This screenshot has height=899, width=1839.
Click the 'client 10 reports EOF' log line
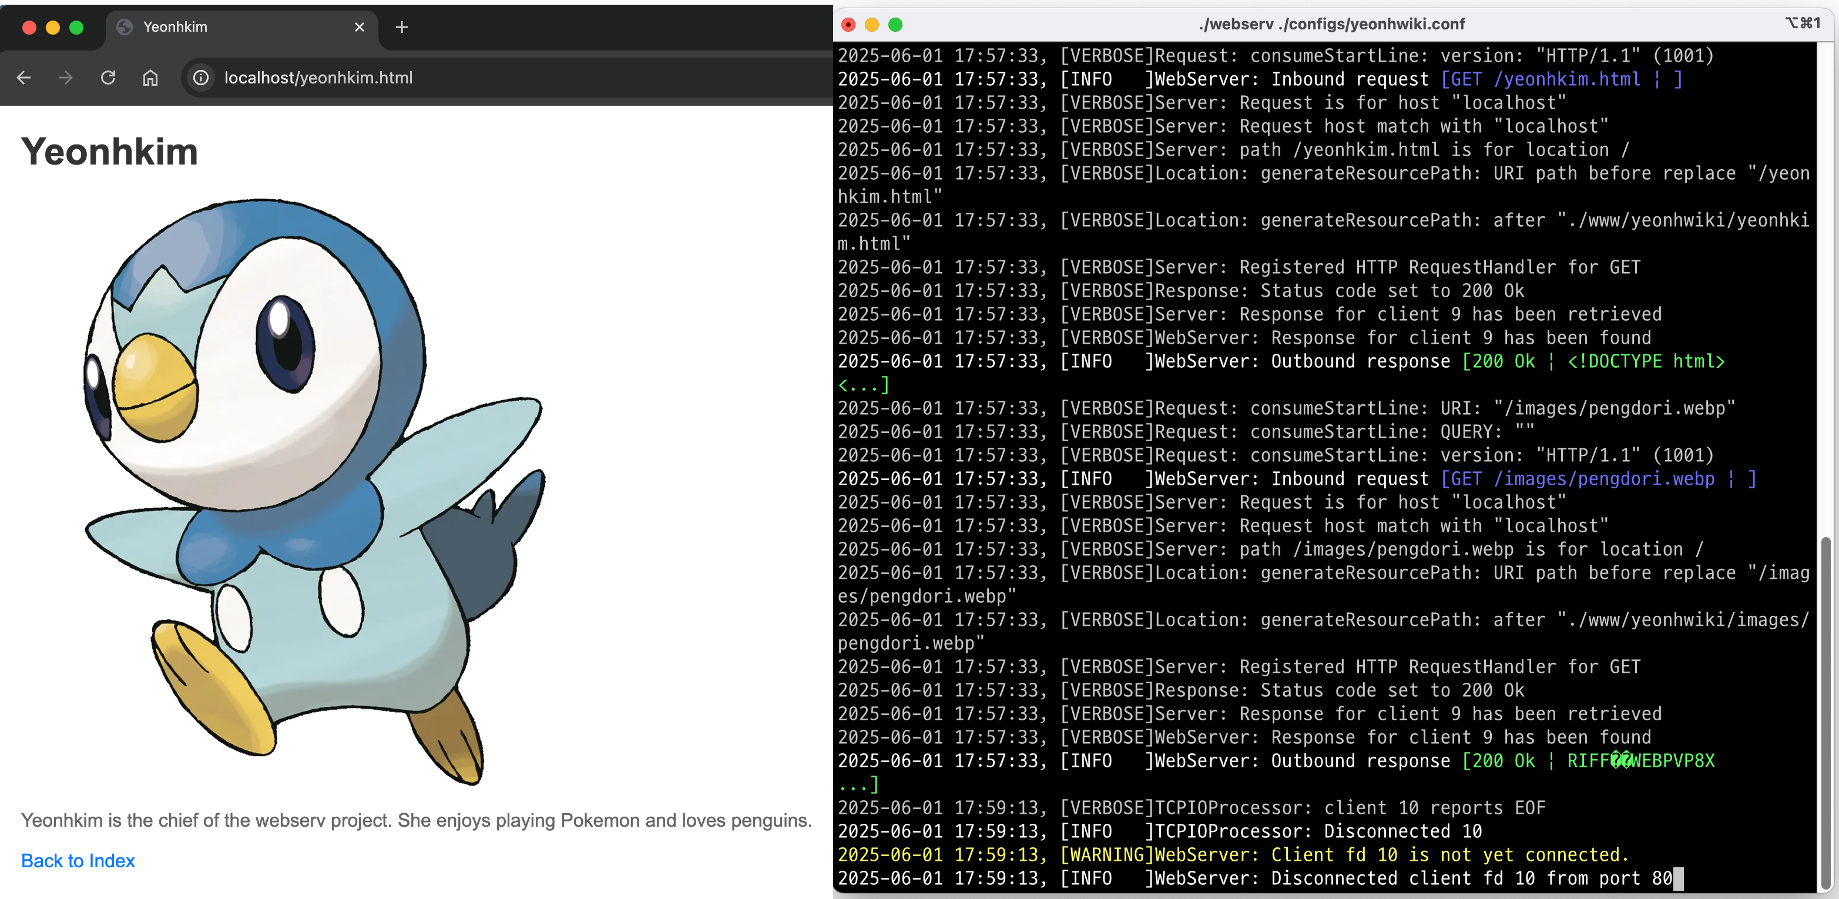pos(1192,809)
